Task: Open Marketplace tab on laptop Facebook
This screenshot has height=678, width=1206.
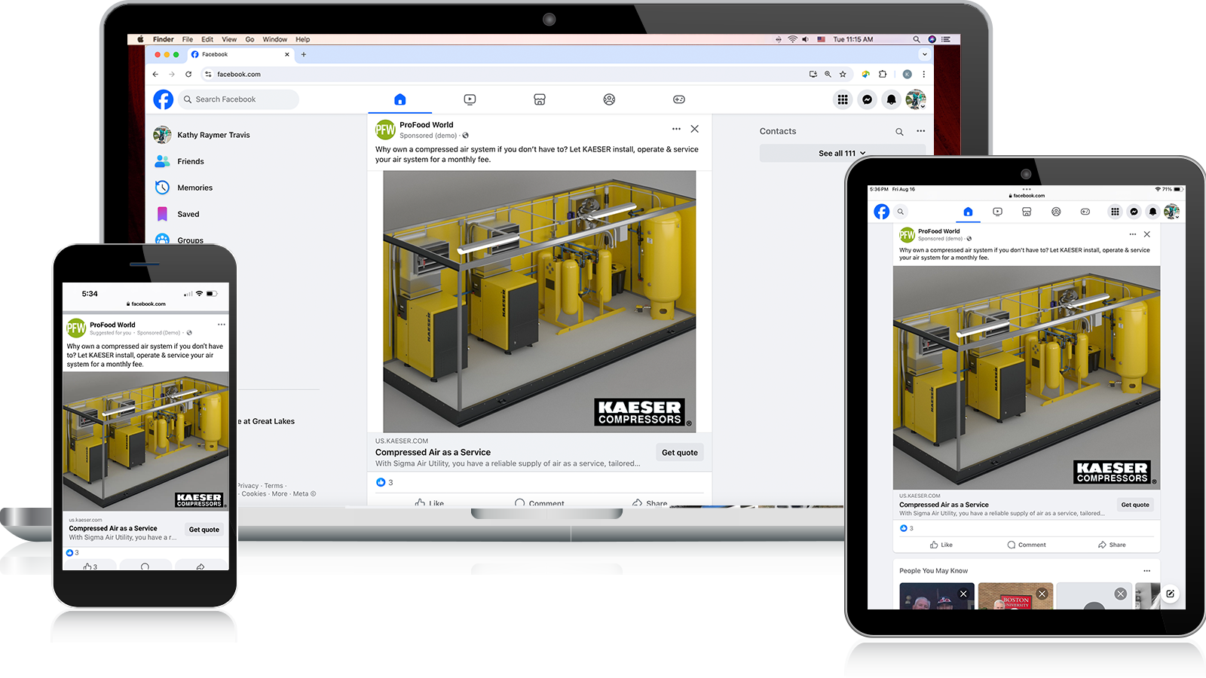Action: [540, 99]
